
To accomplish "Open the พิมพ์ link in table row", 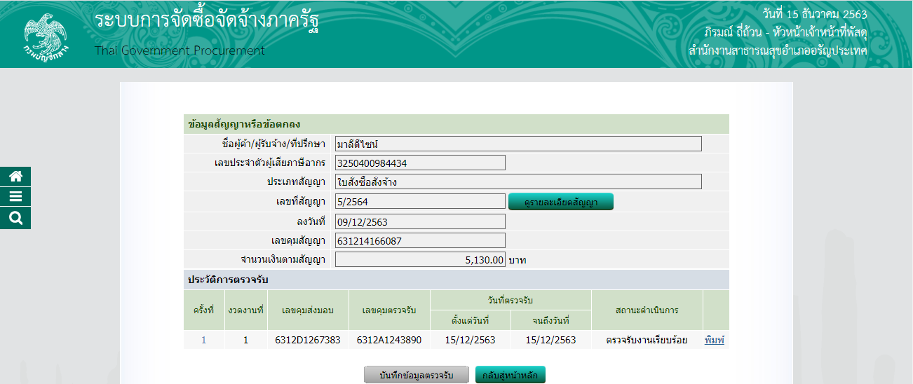I will pyautogui.click(x=713, y=340).
